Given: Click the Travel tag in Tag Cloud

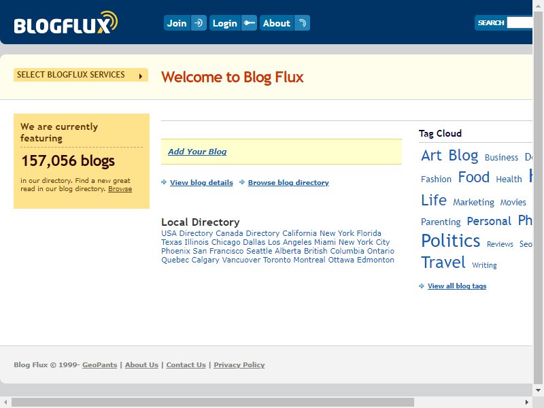Looking at the screenshot, I should pyautogui.click(x=443, y=262).
